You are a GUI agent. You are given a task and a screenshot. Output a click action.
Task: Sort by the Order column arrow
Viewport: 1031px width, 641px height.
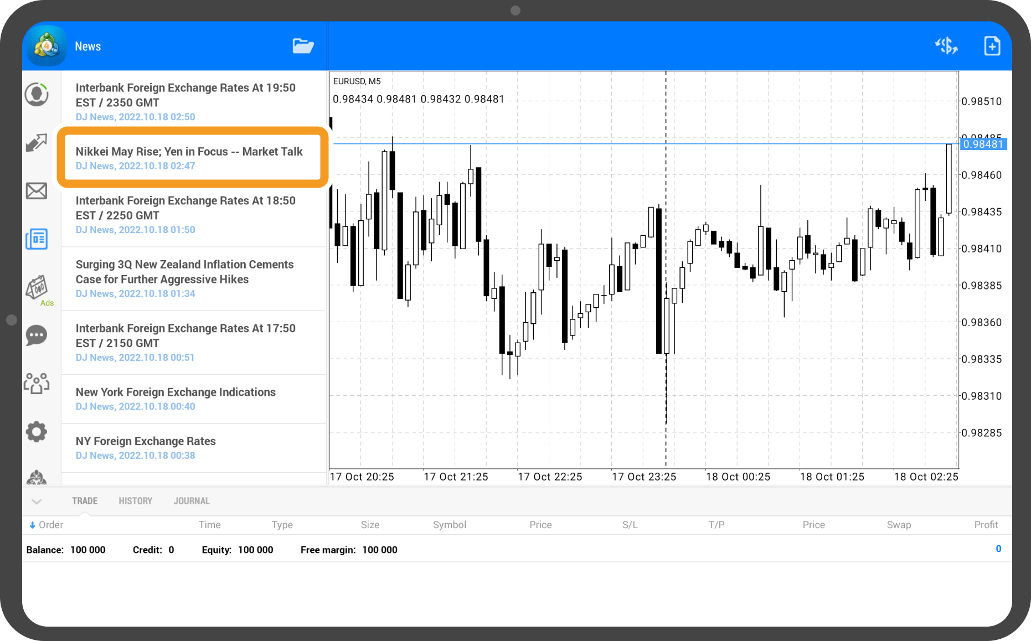point(32,525)
